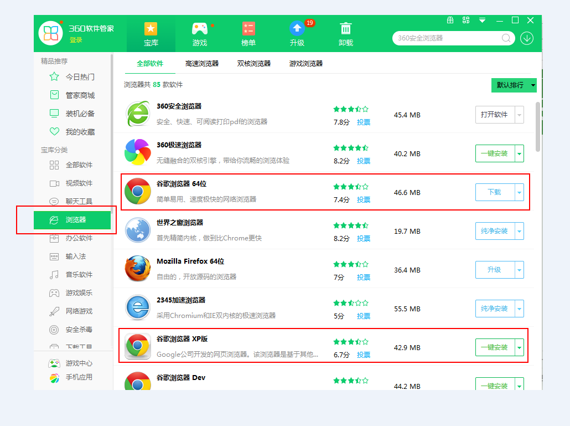Viewport: 570px width, 426px height.
Task: Select 输入法 category in the sidebar
Action: click(72, 256)
